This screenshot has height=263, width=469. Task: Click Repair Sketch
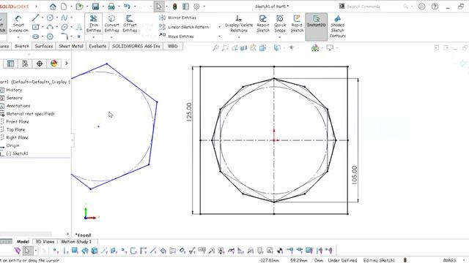pos(263,23)
